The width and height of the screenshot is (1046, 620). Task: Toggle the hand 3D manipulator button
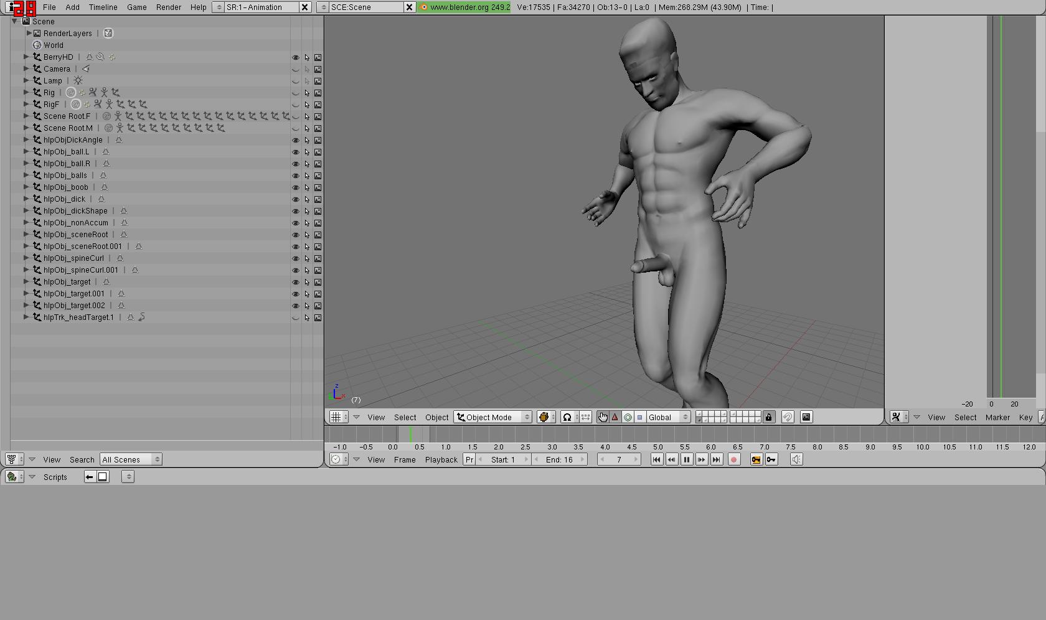603,417
